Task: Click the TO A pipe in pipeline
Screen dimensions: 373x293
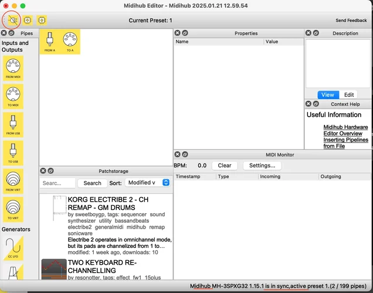Action: (x=70, y=42)
